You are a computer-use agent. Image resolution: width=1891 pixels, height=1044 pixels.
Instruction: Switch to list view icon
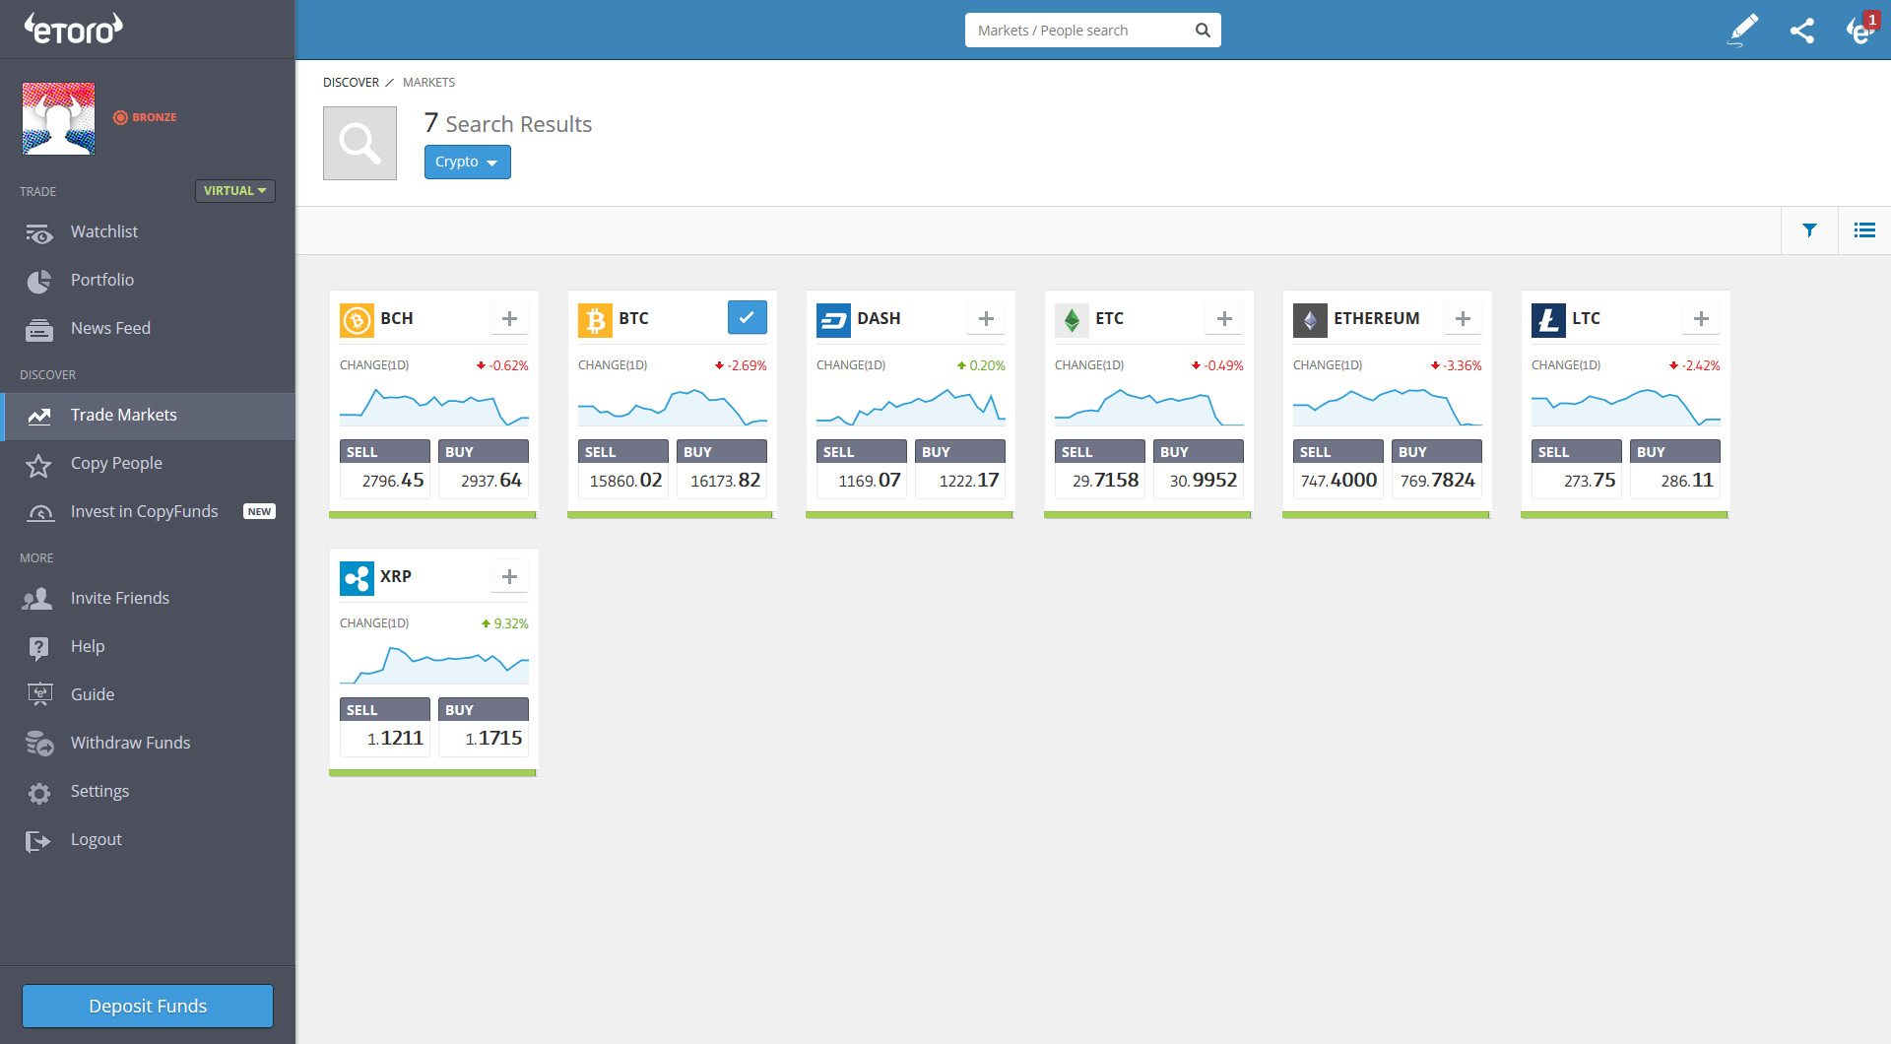coord(1864,230)
